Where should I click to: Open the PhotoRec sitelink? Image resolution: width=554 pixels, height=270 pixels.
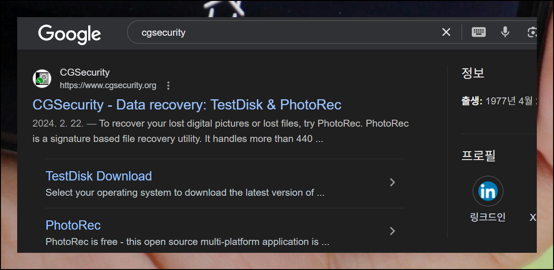point(73,225)
